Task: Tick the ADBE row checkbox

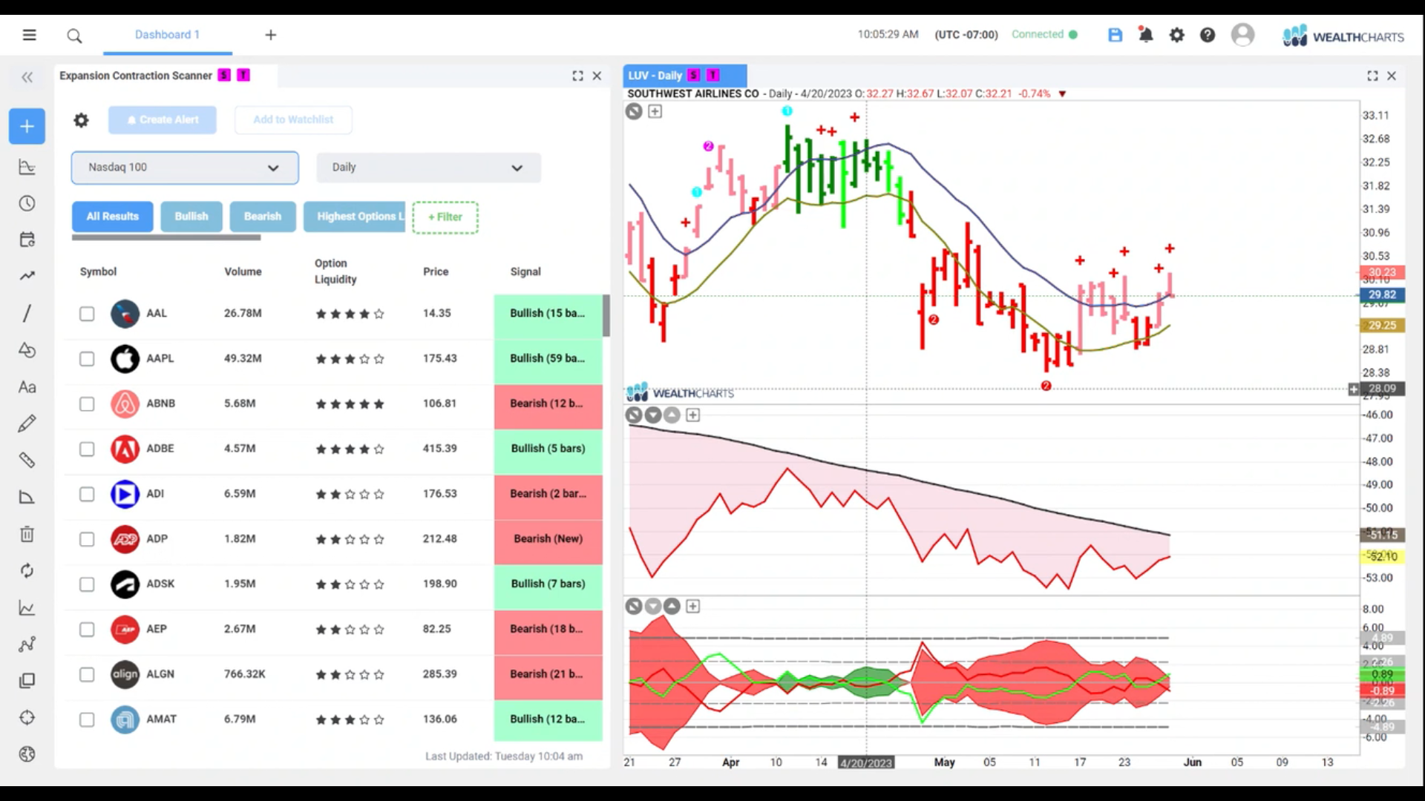Action: point(87,449)
